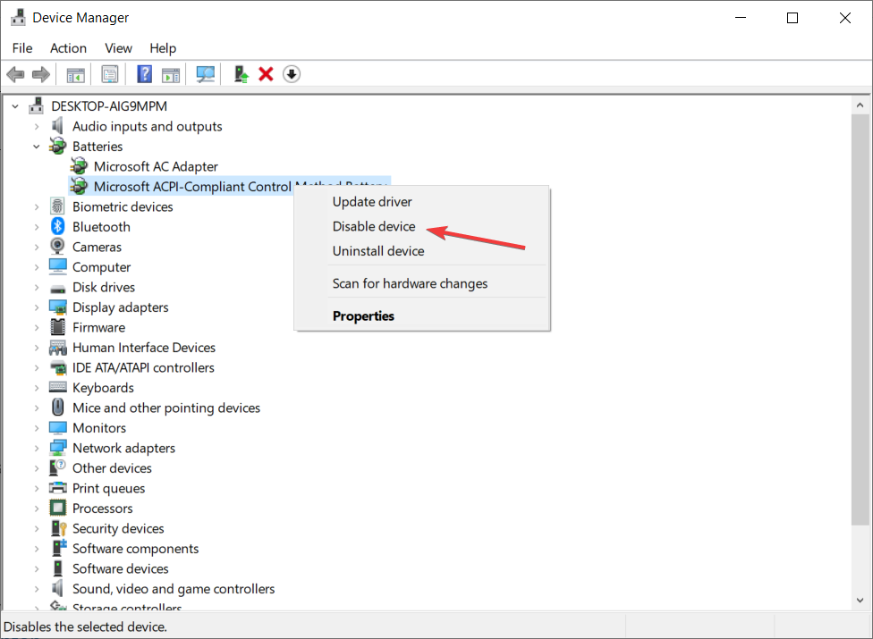
Task: Toggle the console tree pane toolbar icon
Action: [76, 74]
